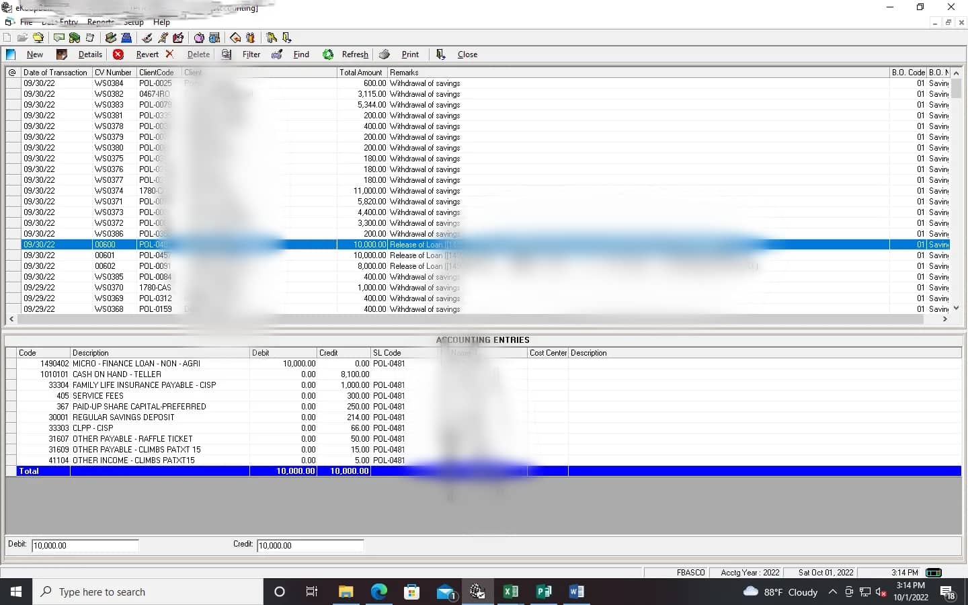968x605 pixels.
Task: Click the Cost Center header in Accounting Entries
Action: pos(548,353)
